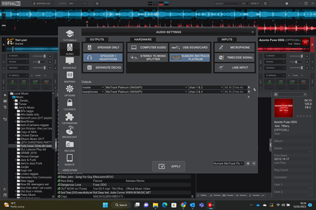The height and width of the screenshot is (210, 316).
Task: Open the Tutorials section in settings sidebar
Action: [69, 36]
